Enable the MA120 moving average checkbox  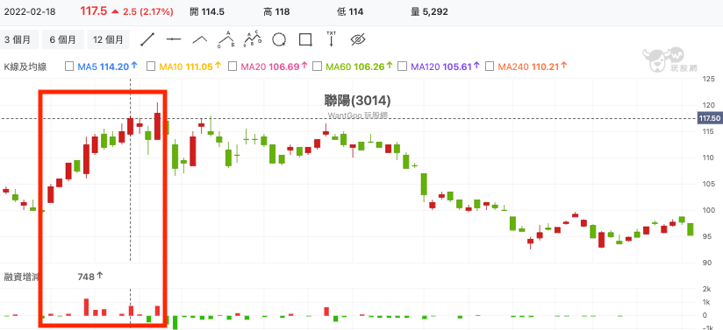pos(402,67)
